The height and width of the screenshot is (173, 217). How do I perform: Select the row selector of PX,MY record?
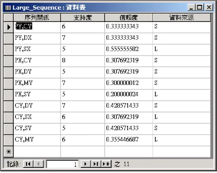click(9, 84)
